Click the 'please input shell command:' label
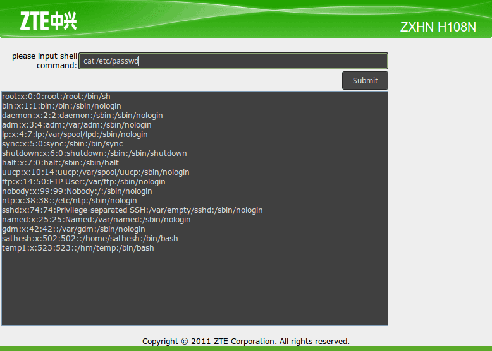The image size is (492, 351). [44, 61]
